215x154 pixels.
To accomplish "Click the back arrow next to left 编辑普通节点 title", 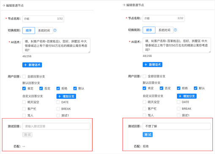I will [4, 5].
